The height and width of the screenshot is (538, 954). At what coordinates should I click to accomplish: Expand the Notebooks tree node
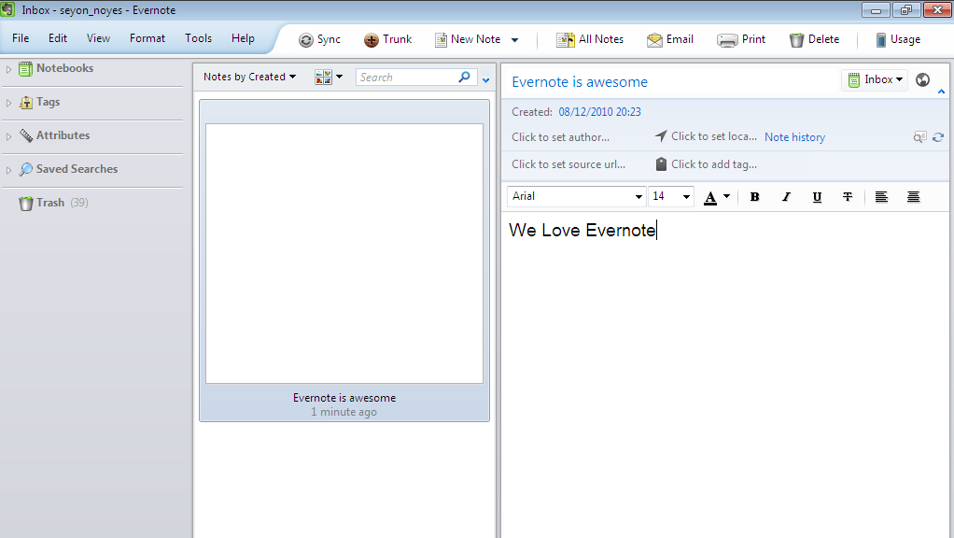pos(8,69)
